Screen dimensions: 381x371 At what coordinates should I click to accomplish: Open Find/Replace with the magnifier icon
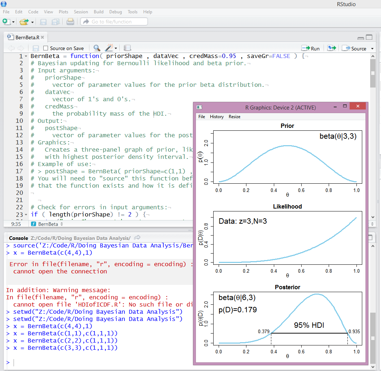click(x=97, y=48)
